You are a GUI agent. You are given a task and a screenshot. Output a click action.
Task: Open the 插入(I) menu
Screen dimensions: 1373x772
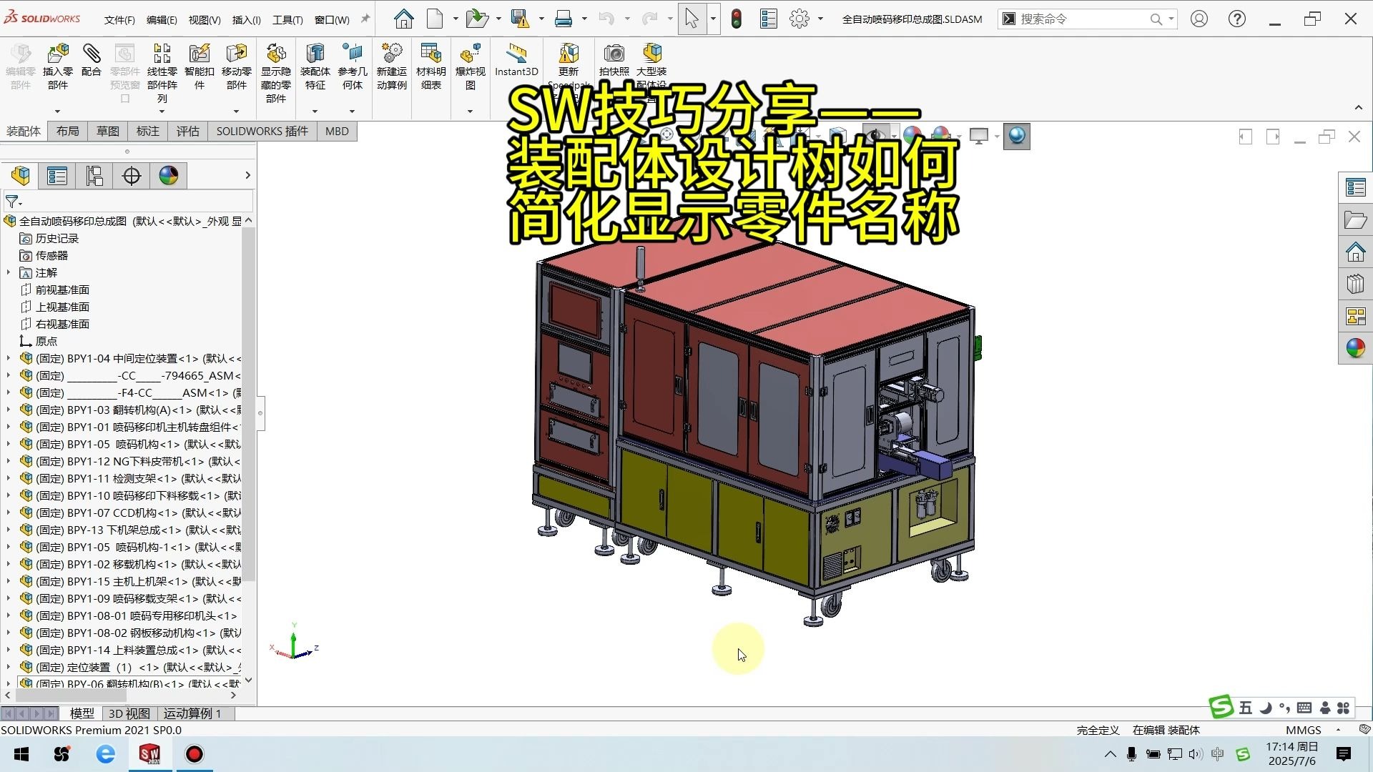click(247, 20)
